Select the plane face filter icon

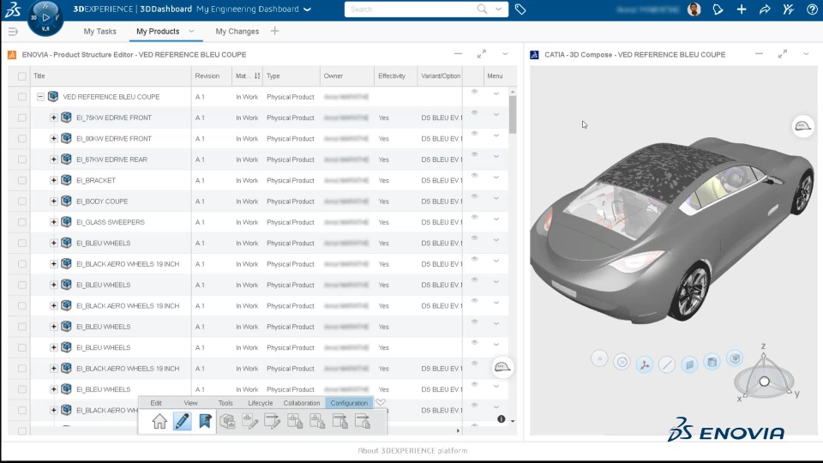(689, 364)
